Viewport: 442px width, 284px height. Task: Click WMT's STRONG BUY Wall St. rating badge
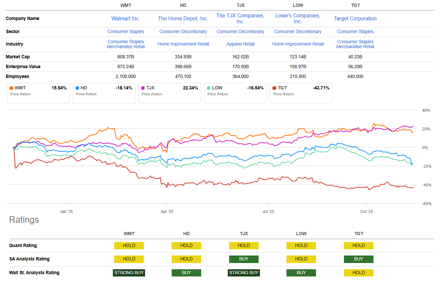(x=129, y=273)
